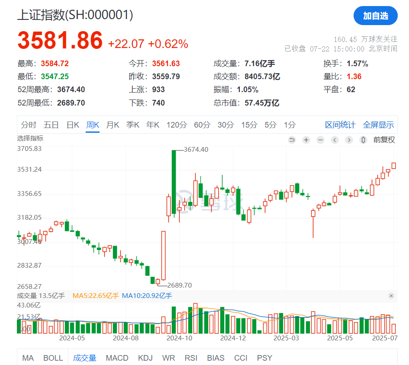Click the 下跌 count 740
Image resolution: width=409 pixels, height=365 pixels.
coord(158,103)
